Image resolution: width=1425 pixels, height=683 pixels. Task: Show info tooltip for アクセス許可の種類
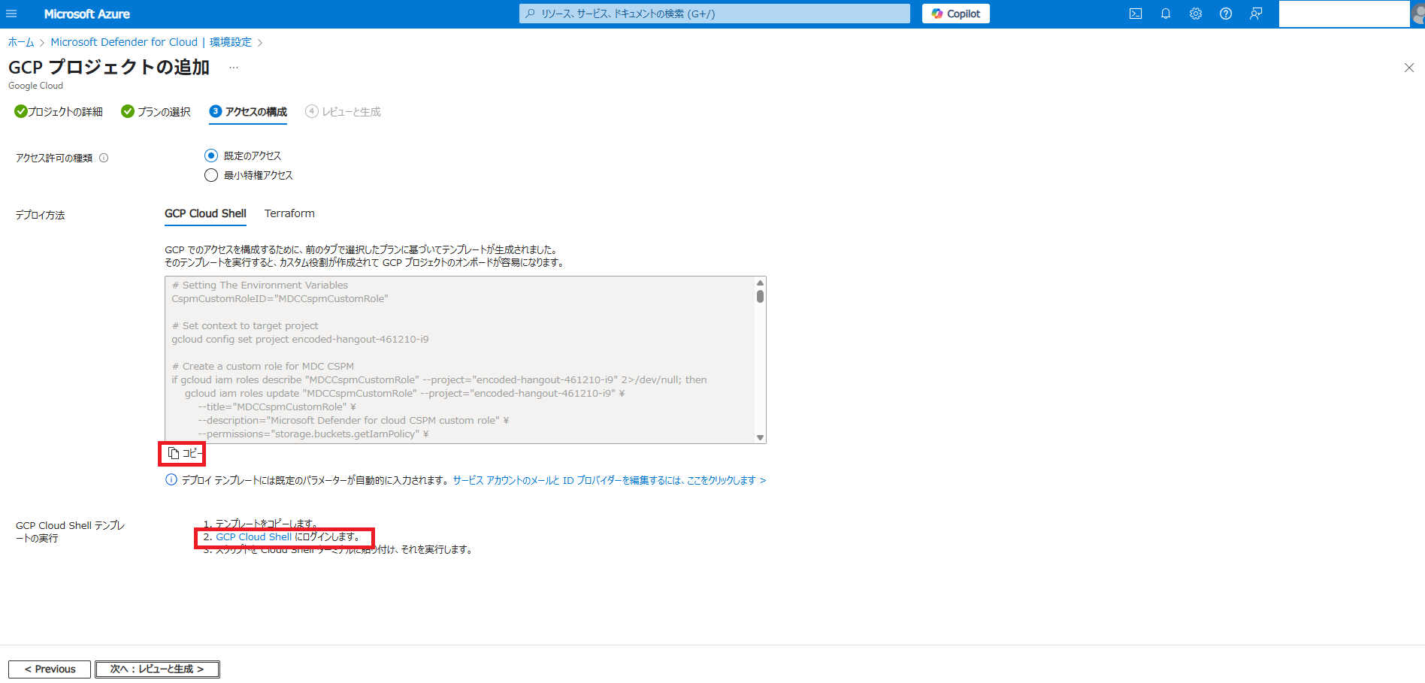[104, 158]
